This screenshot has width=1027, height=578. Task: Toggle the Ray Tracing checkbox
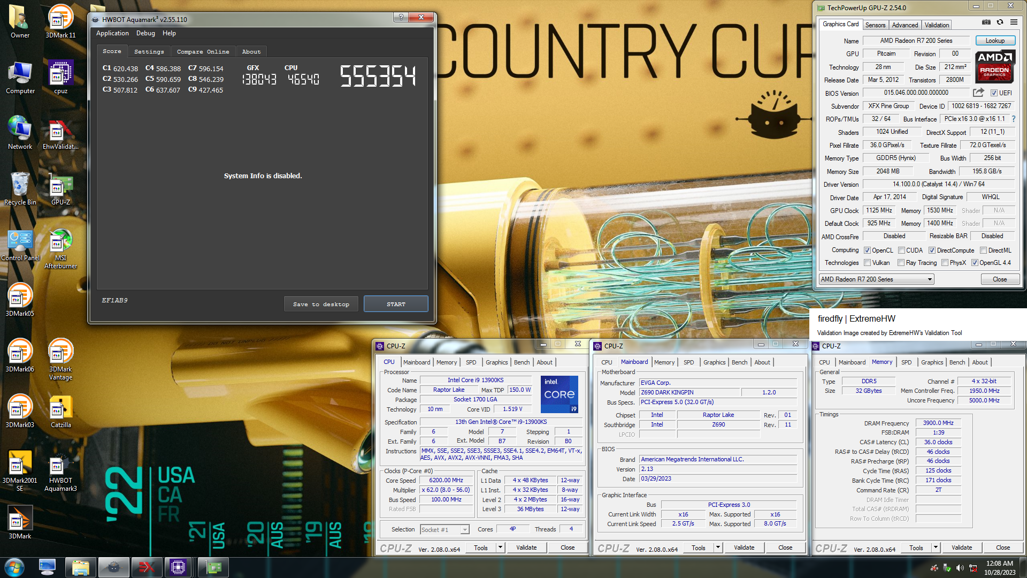901,263
